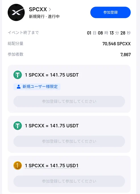Expand SPCXX details via chevron arrow
Viewport: 140px width, 194px height.
pos(50,9)
